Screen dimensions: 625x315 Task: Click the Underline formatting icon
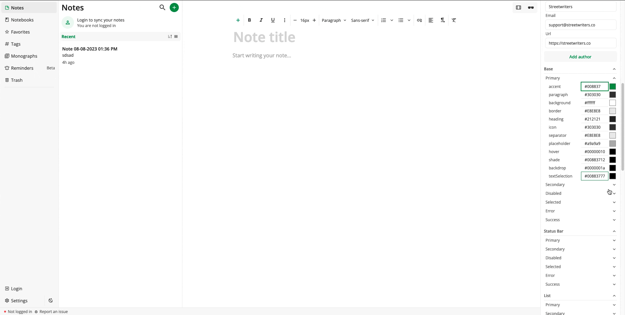[x=273, y=20]
